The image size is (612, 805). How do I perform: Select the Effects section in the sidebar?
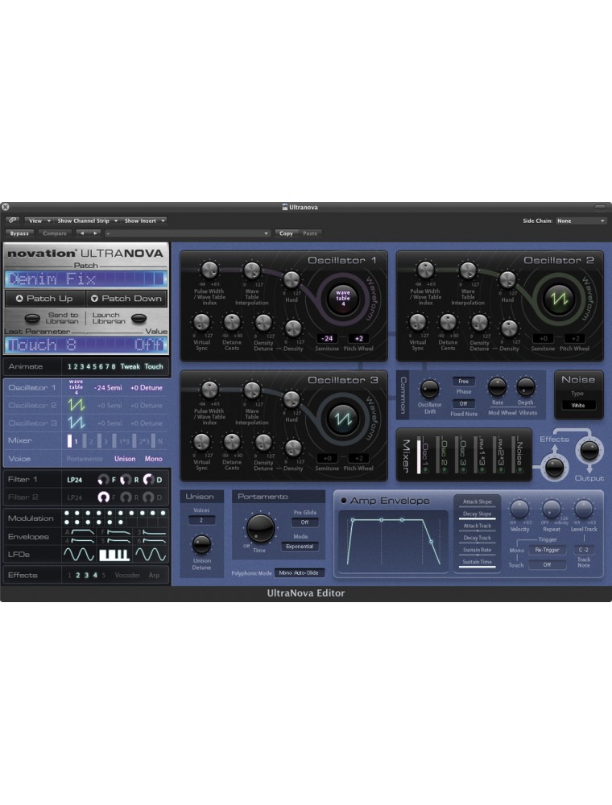86,576
